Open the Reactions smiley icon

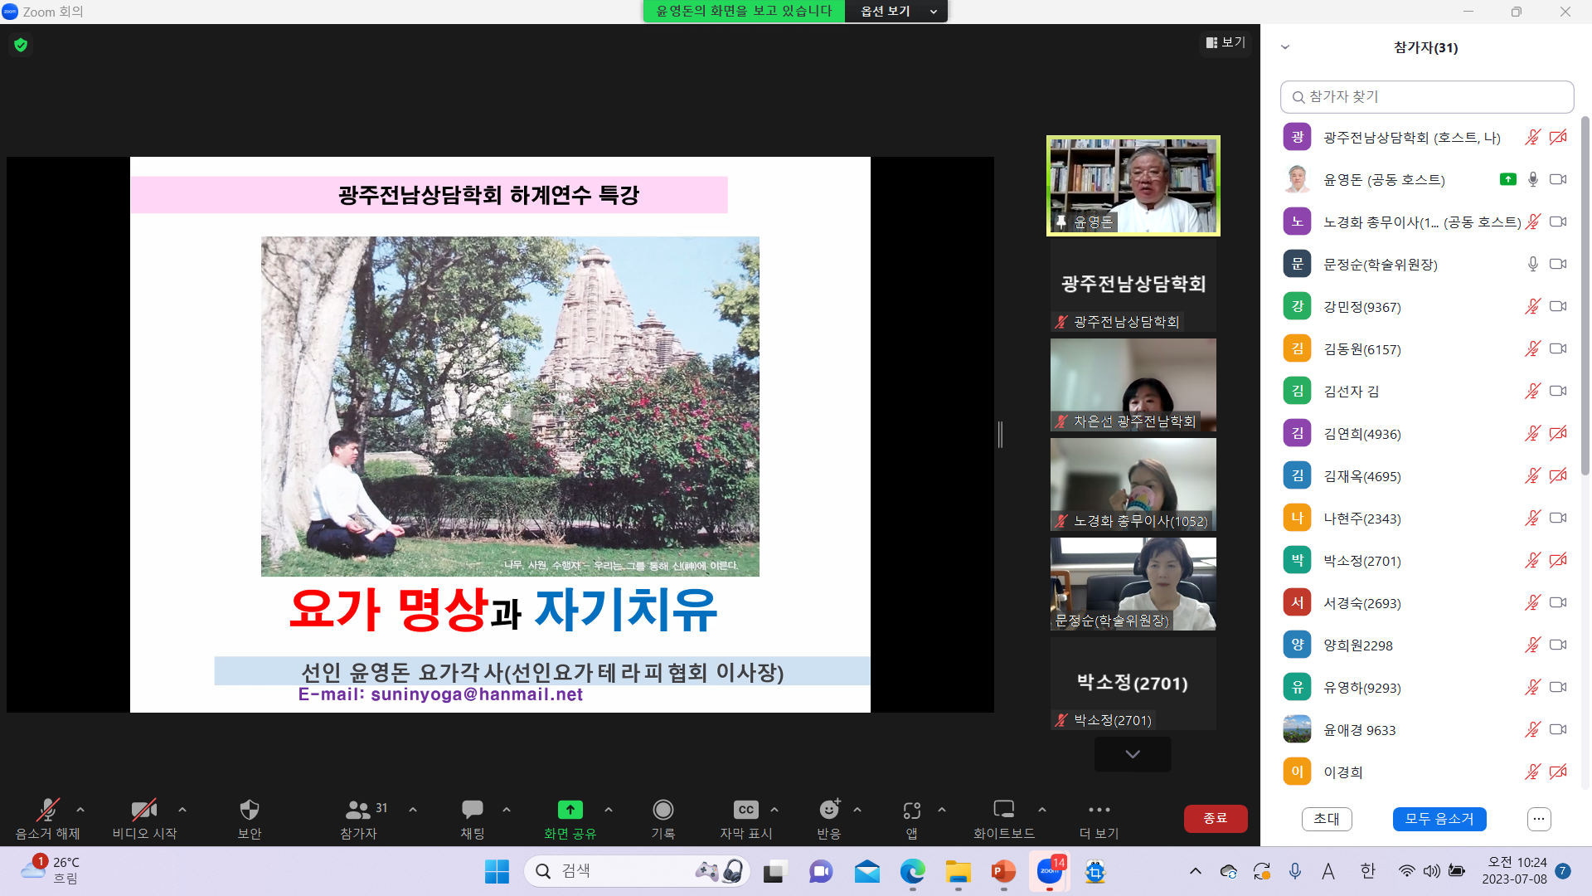point(828,811)
